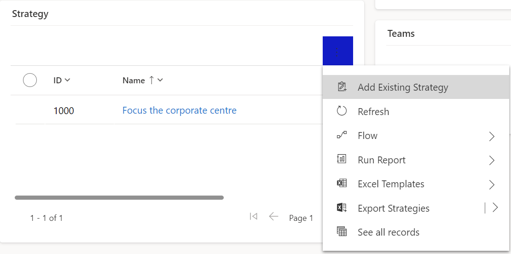
Task: Click the Refresh circular arrow icon
Action: tap(342, 111)
